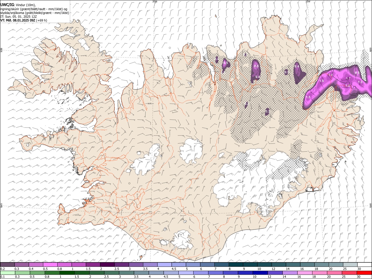The height and width of the screenshot is (279, 372).
Task: Pick the rain scale swatch between 0.1 and 0.3
Action: [8, 273]
